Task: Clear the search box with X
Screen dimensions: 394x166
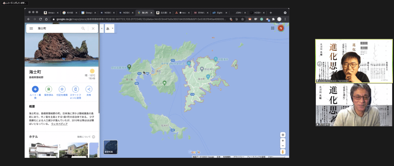Action: (93, 28)
